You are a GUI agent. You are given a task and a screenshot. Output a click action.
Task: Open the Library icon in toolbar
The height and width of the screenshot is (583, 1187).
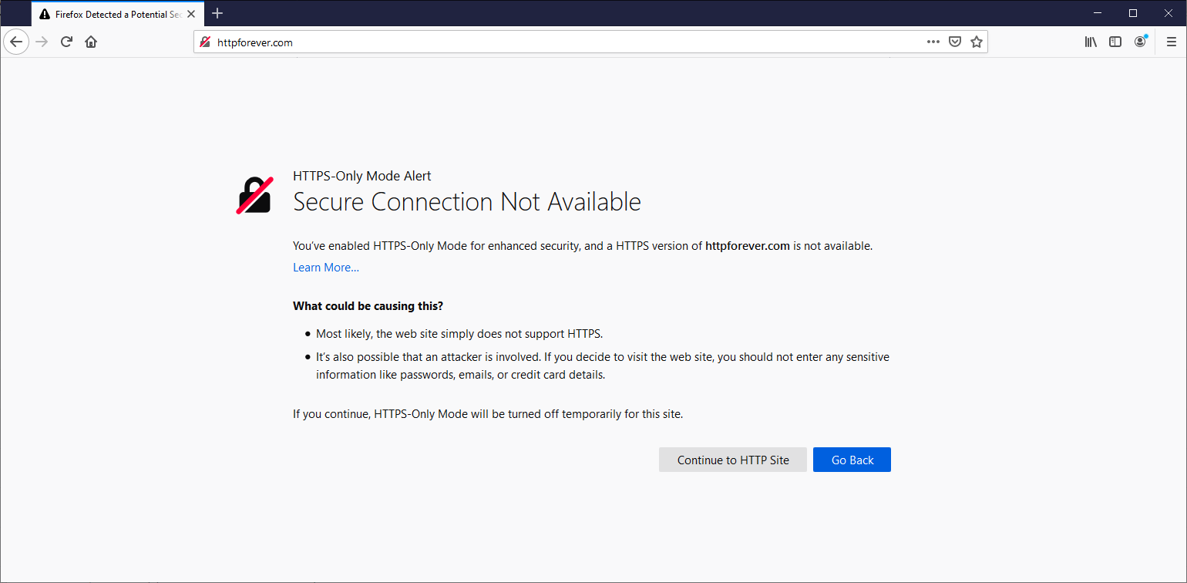(x=1091, y=42)
